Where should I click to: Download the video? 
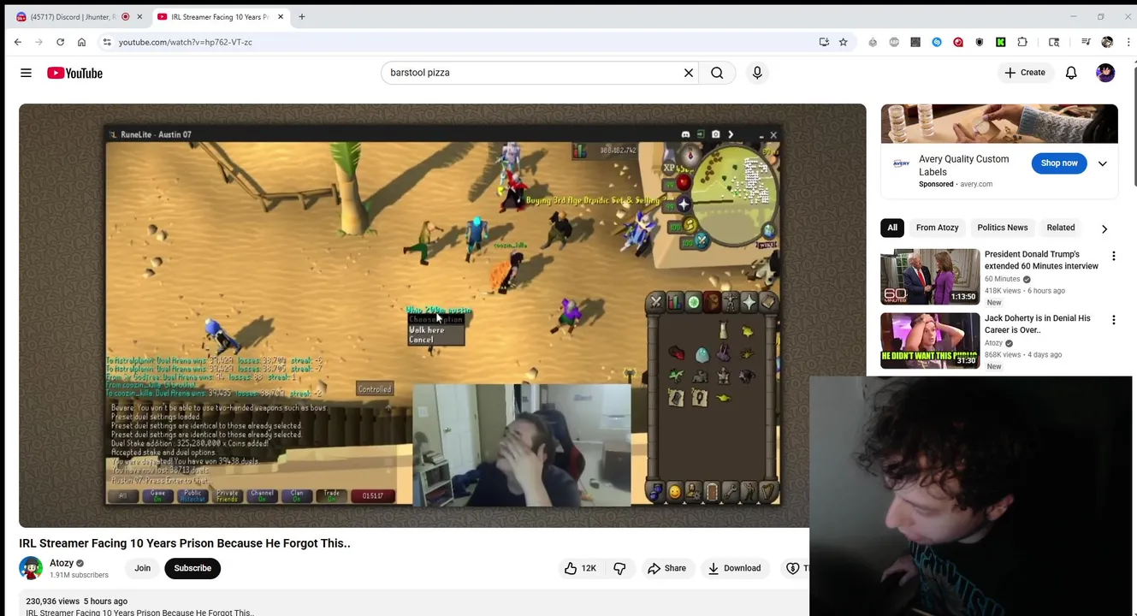pos(734,568)
